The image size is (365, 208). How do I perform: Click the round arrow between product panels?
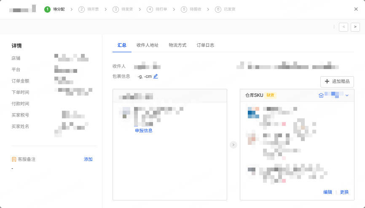click(233, 145)
